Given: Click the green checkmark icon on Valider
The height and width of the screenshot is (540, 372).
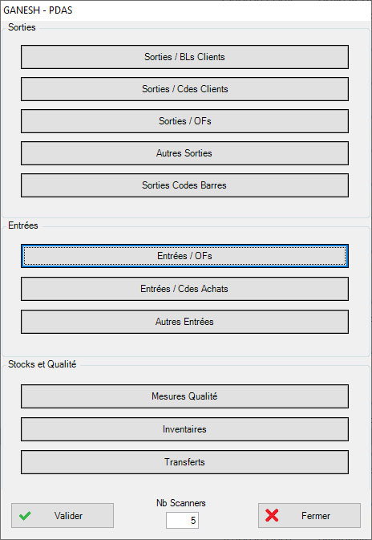Looking at the screenshot, I should (25, 516).
